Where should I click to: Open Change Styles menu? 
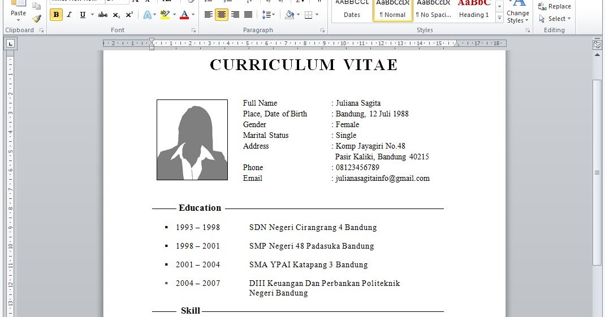(517, 11)
